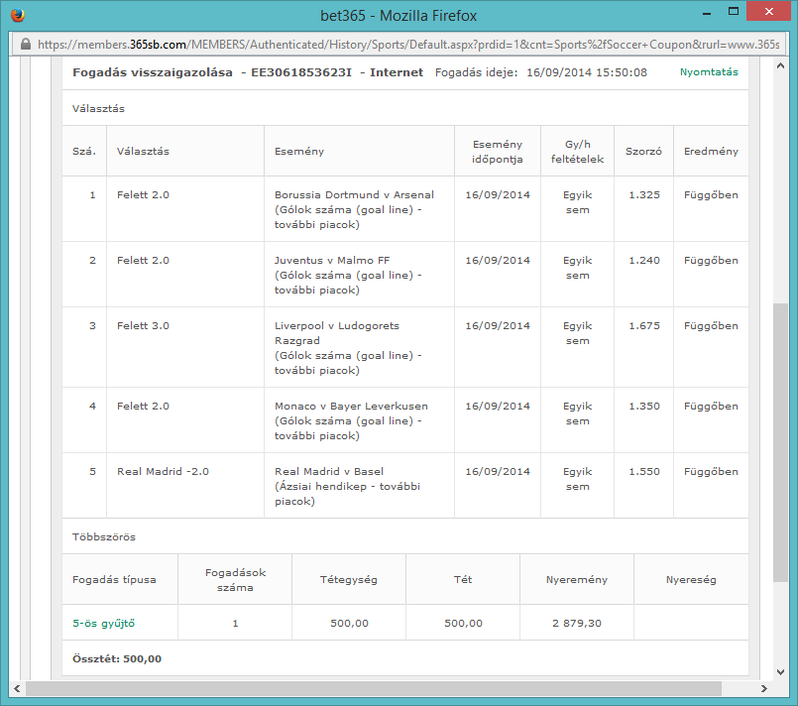Image resolution: width=798 pixels, height=706 pixels.
Task: Click the odds value 1.240
Action: coord(643,260)
